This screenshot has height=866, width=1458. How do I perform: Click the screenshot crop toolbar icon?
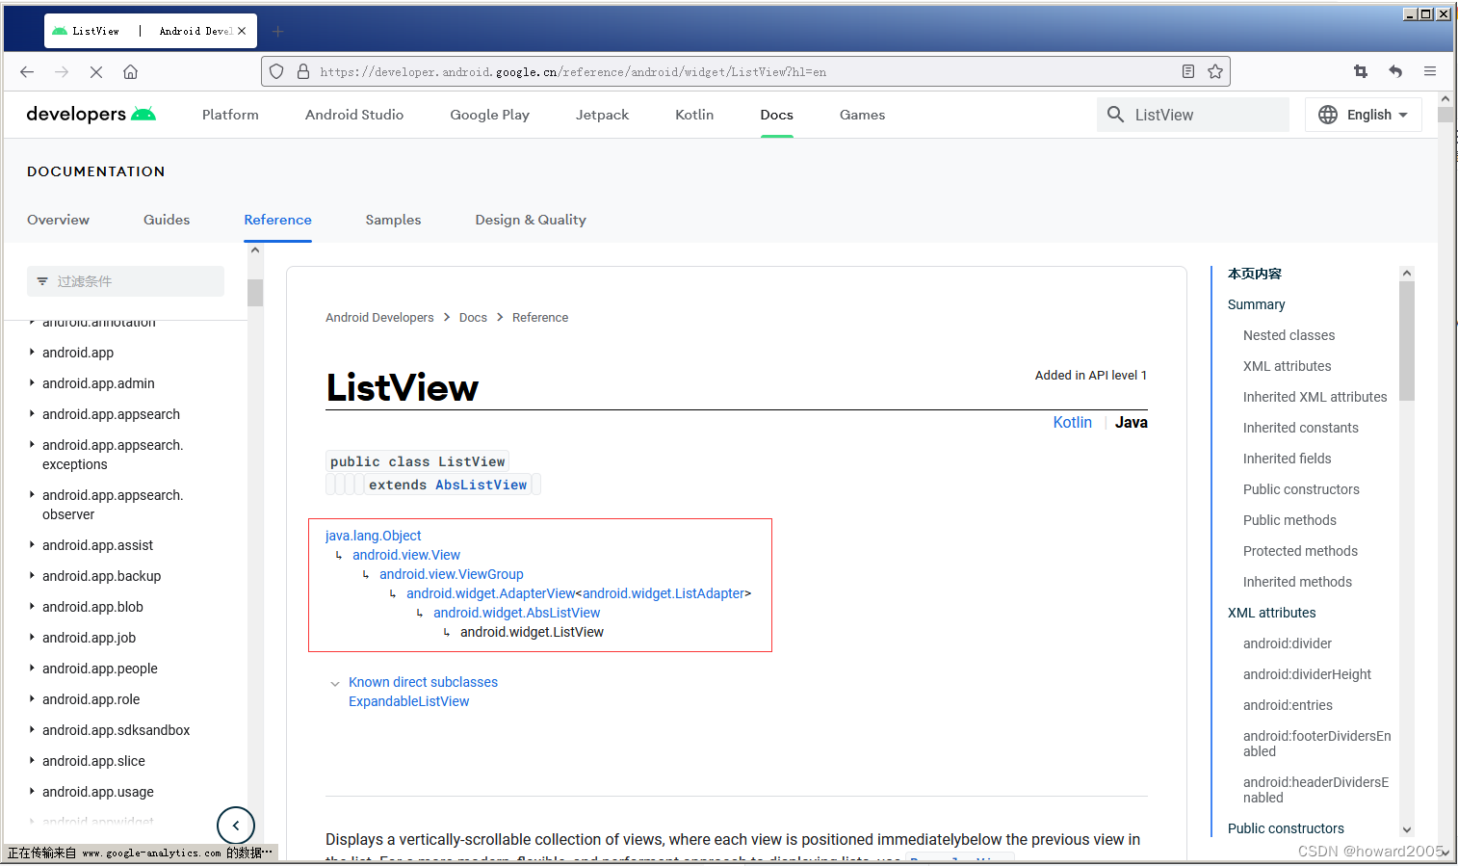coord(1361,71)
